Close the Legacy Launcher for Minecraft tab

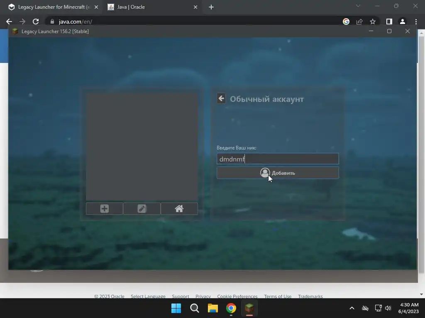click(x=96, y=7)
